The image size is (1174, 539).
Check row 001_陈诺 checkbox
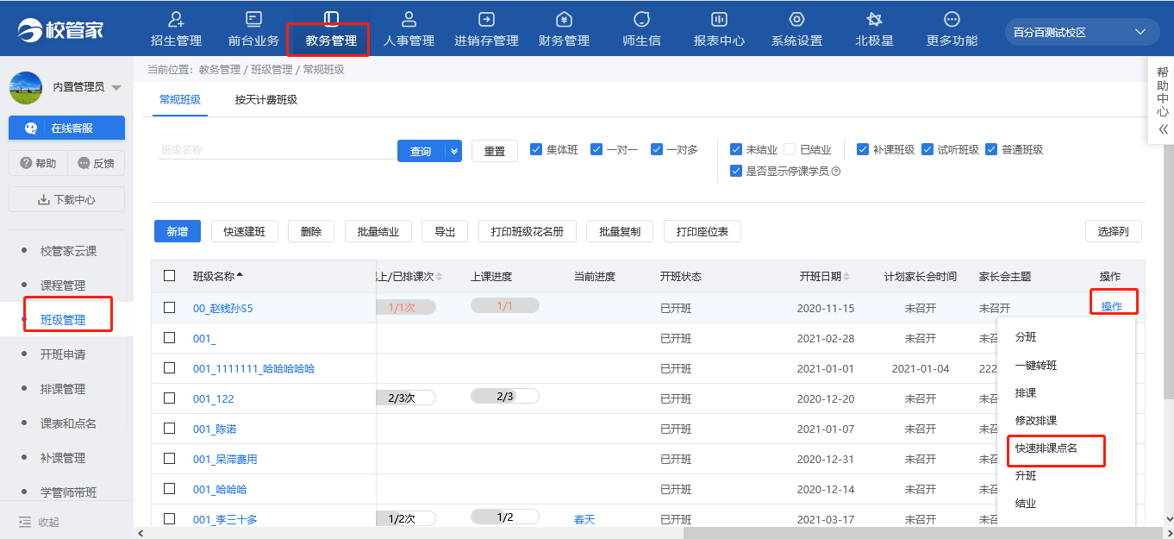[x=170, y=428]
